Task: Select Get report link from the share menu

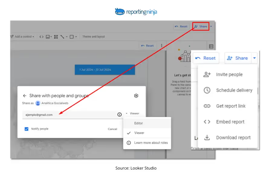Action: 228,106
